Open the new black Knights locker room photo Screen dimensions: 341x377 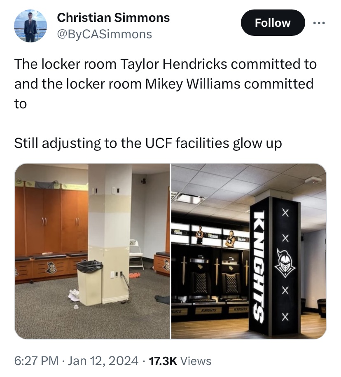(249, 251)
